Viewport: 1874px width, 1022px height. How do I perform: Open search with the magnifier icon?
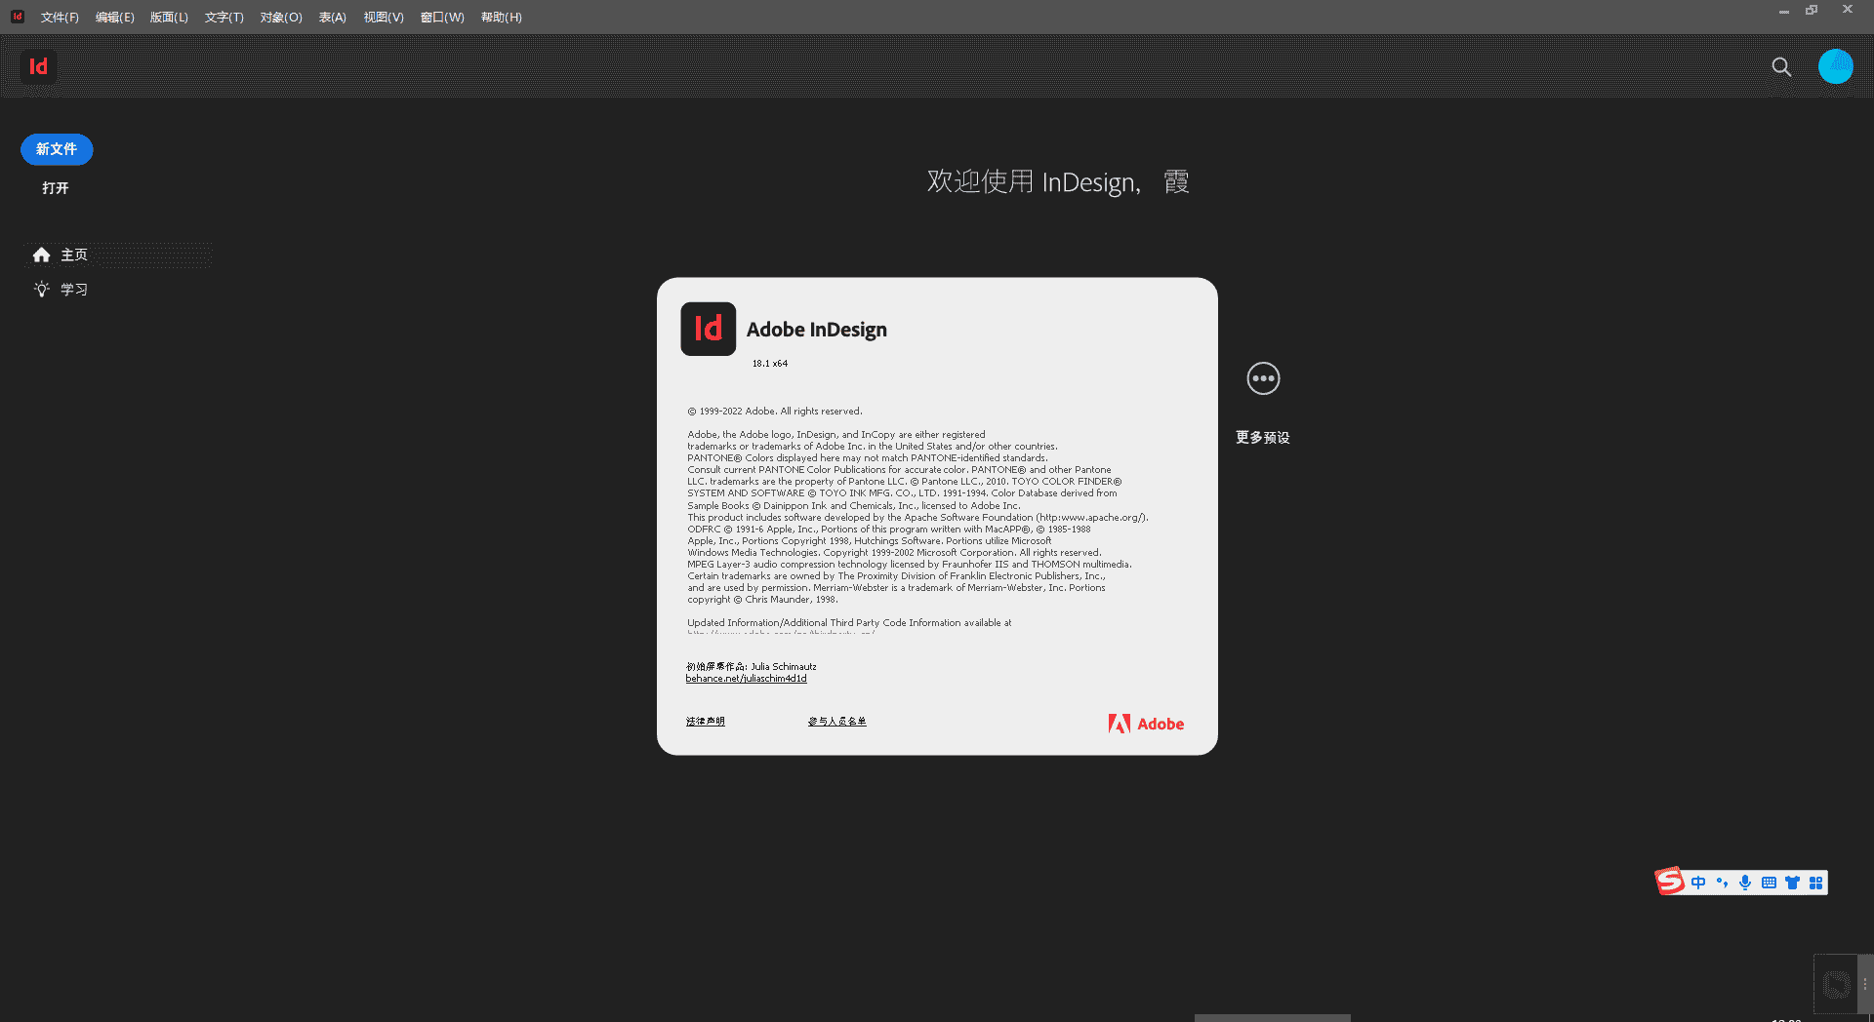click(1781, 66)
